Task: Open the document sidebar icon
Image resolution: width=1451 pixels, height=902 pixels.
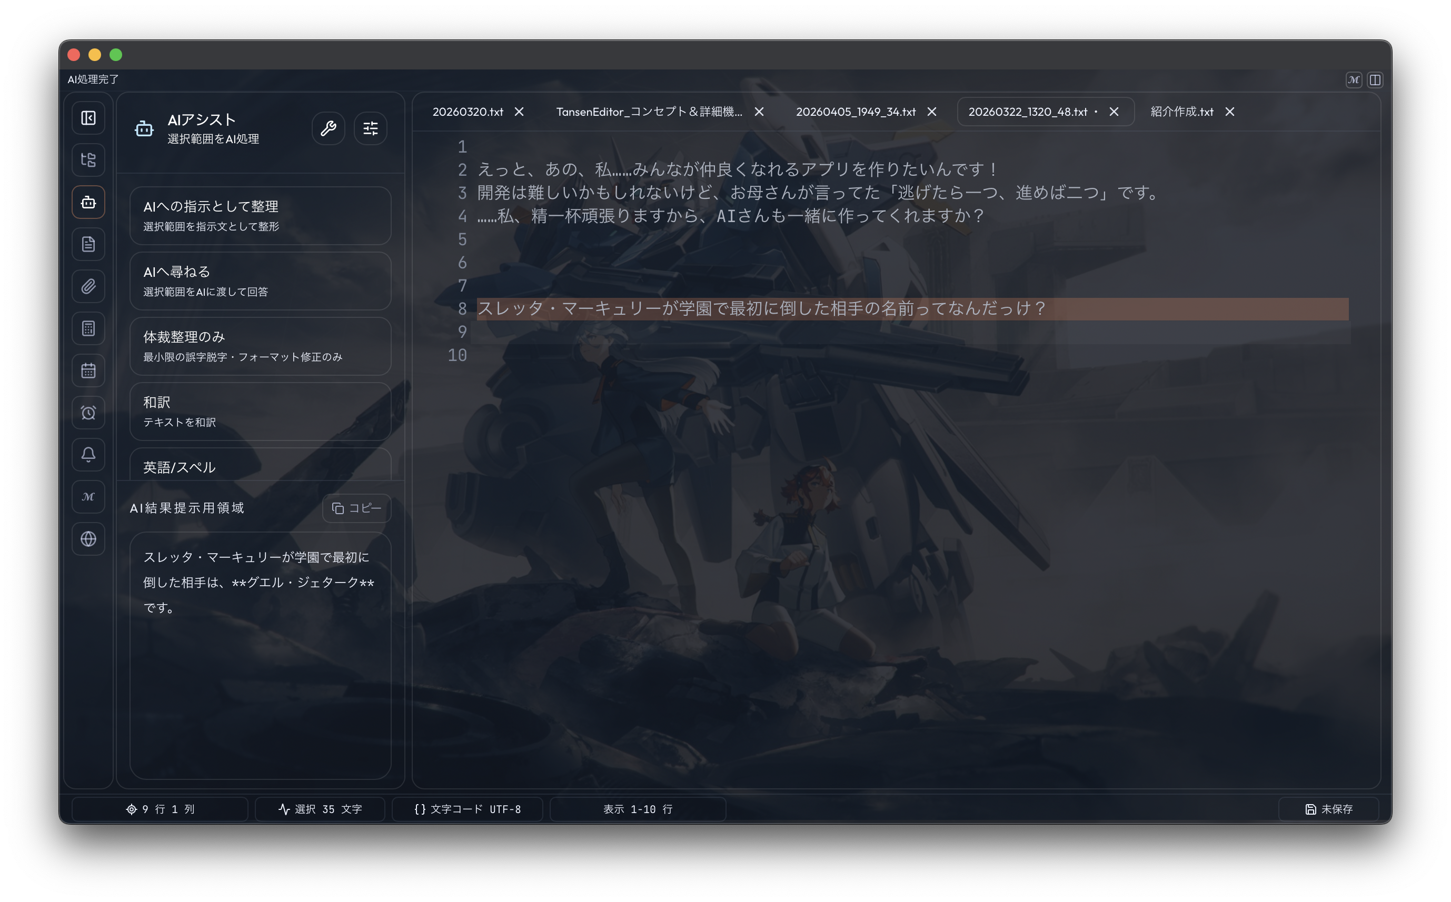Action: click(88, 244)
